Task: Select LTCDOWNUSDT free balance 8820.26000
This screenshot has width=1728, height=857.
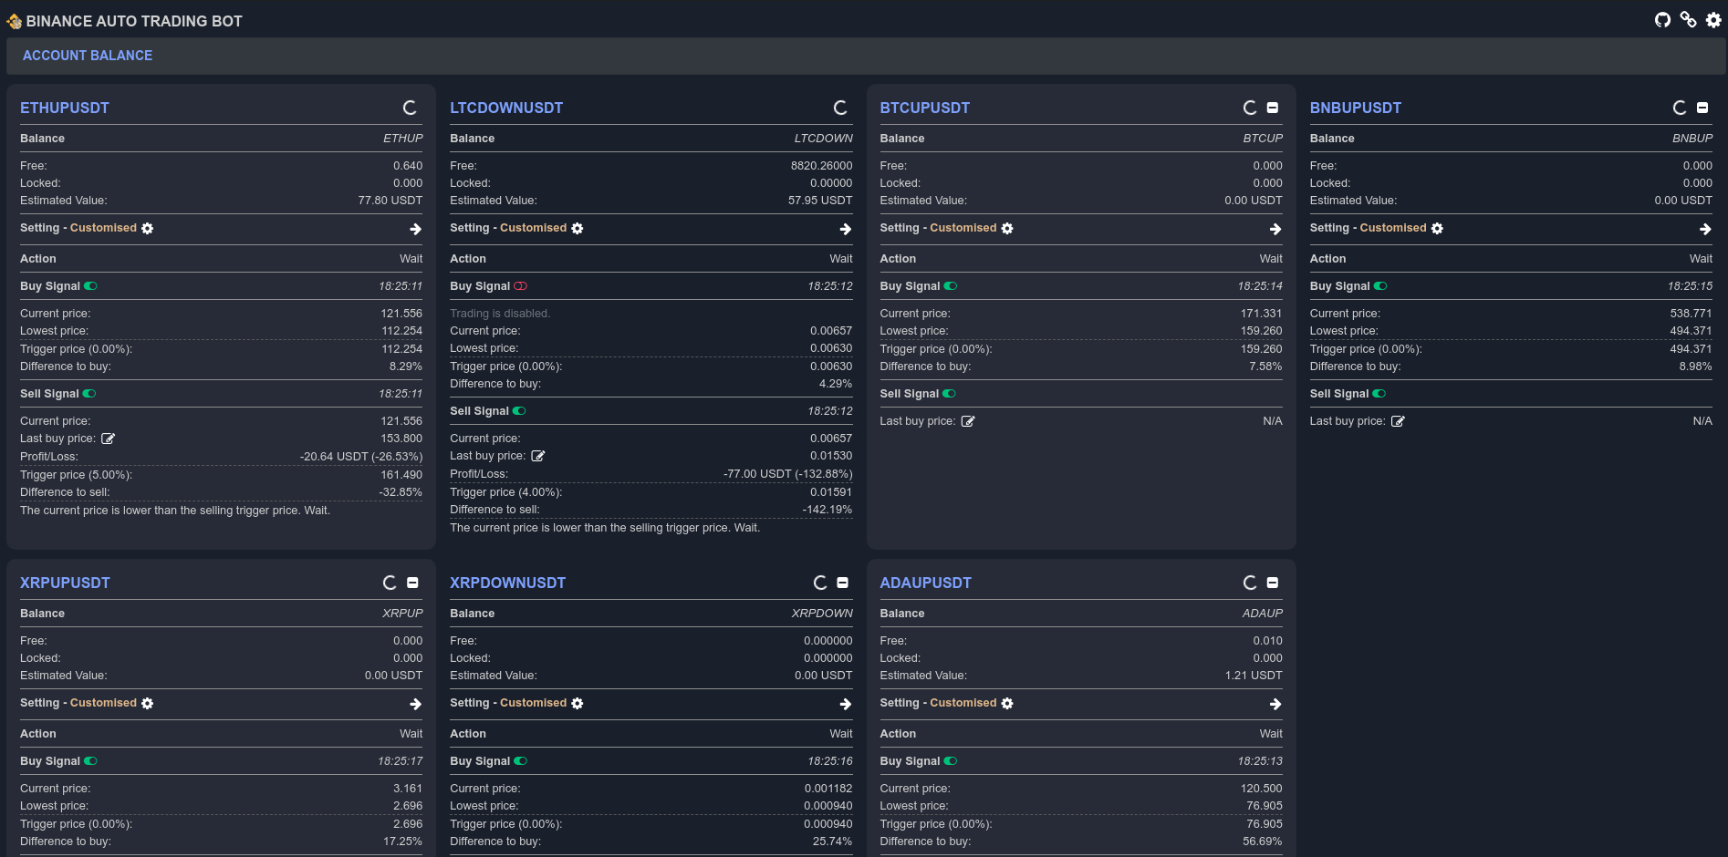Action: pos(821,166)
